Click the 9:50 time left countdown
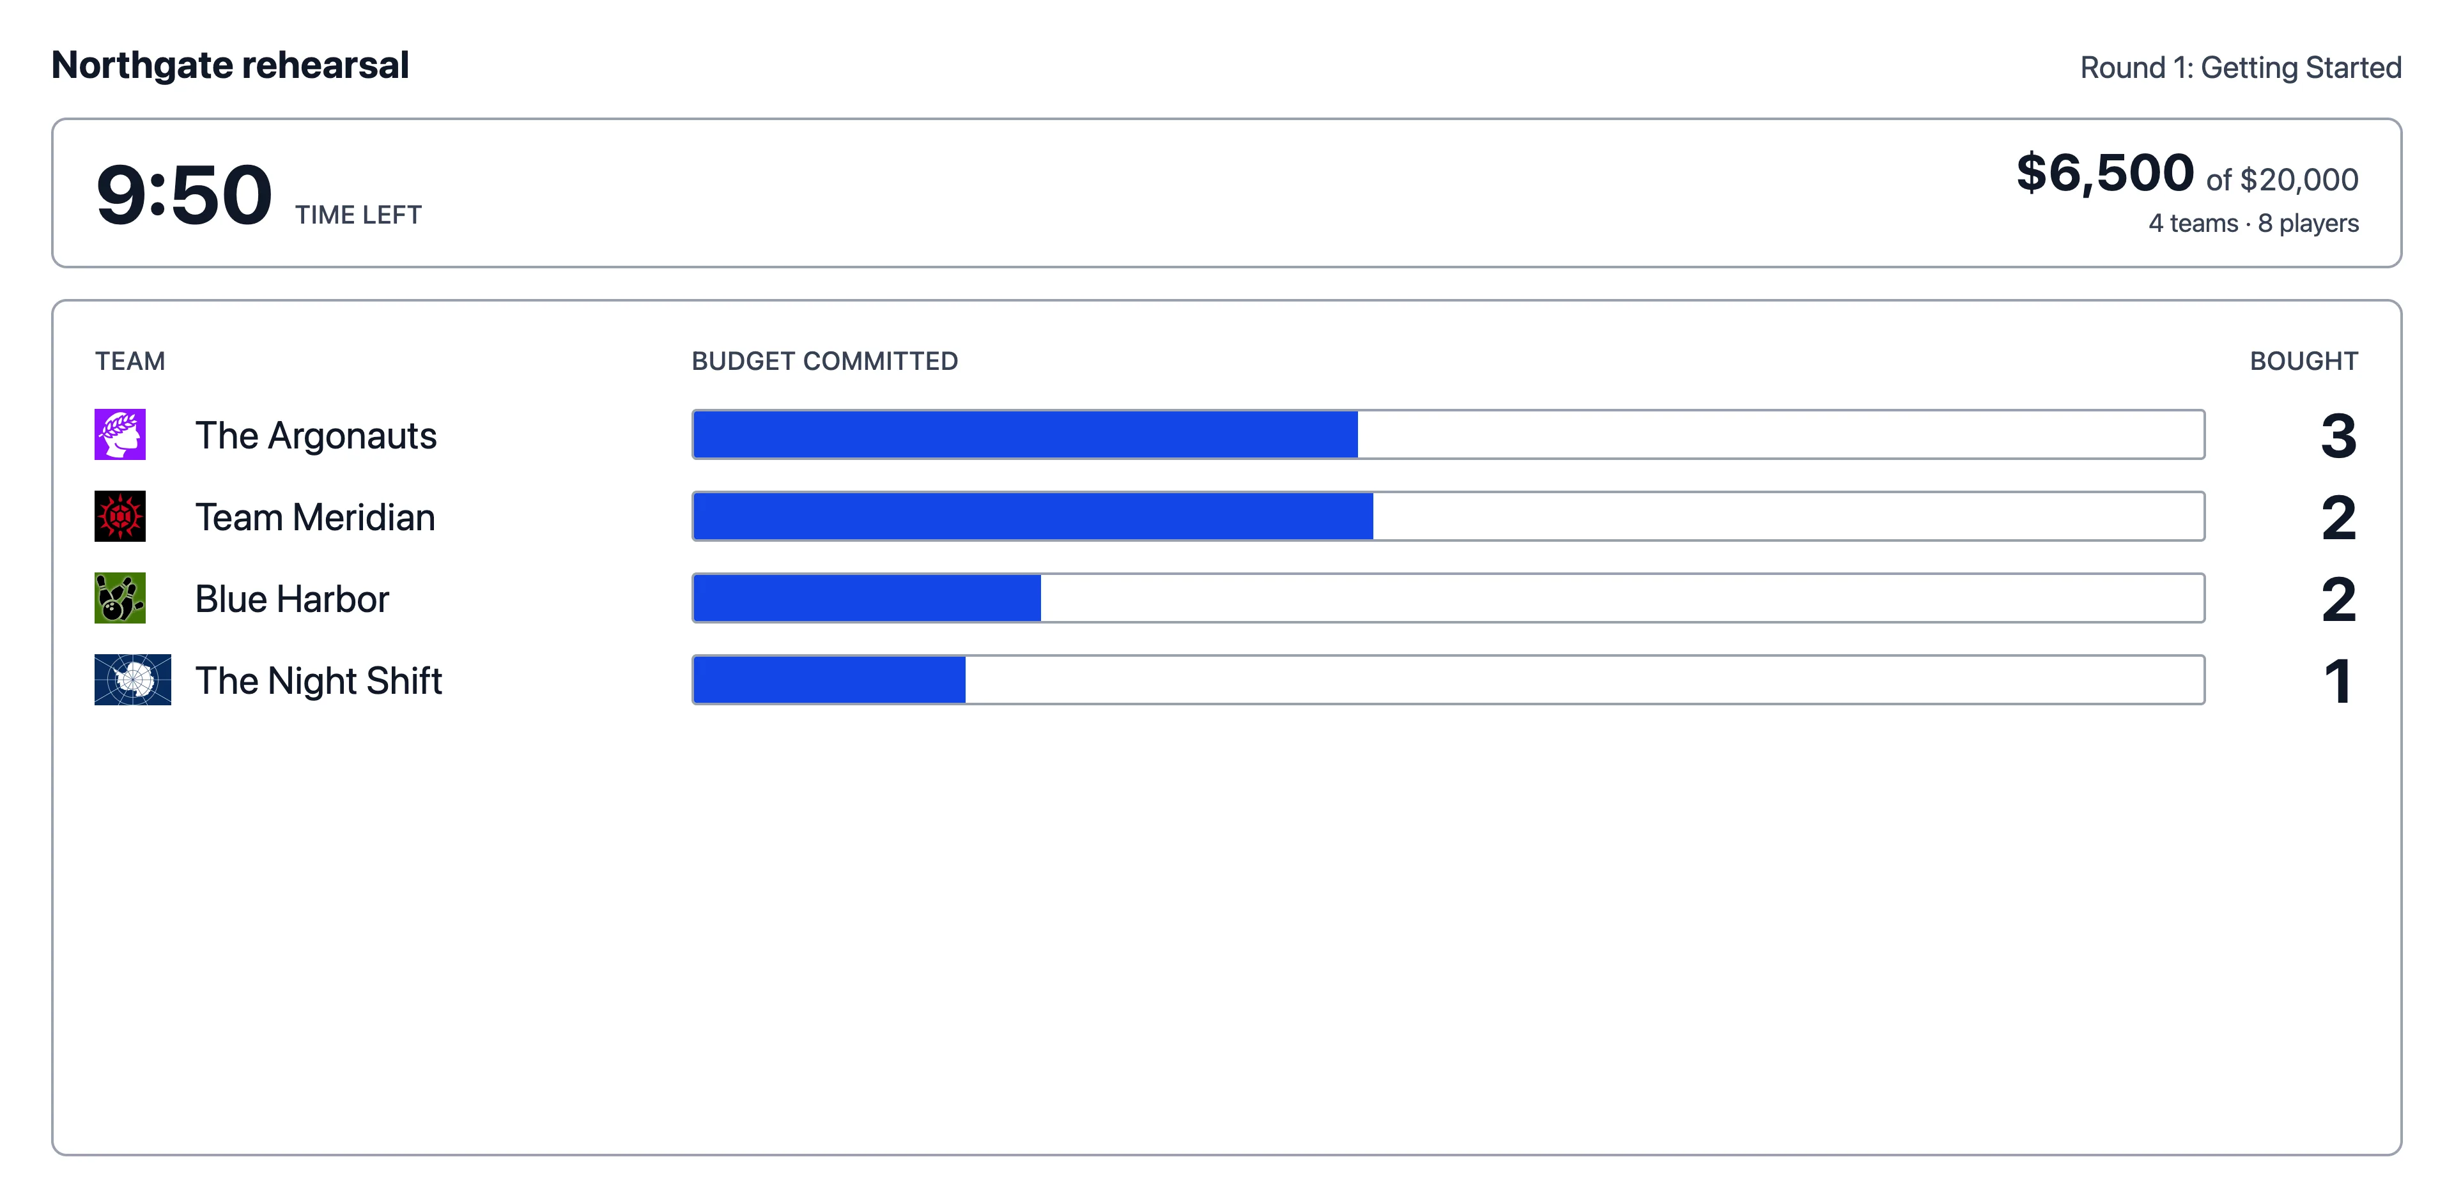This screenshot has height=1187, width=2454. [184, 194]
